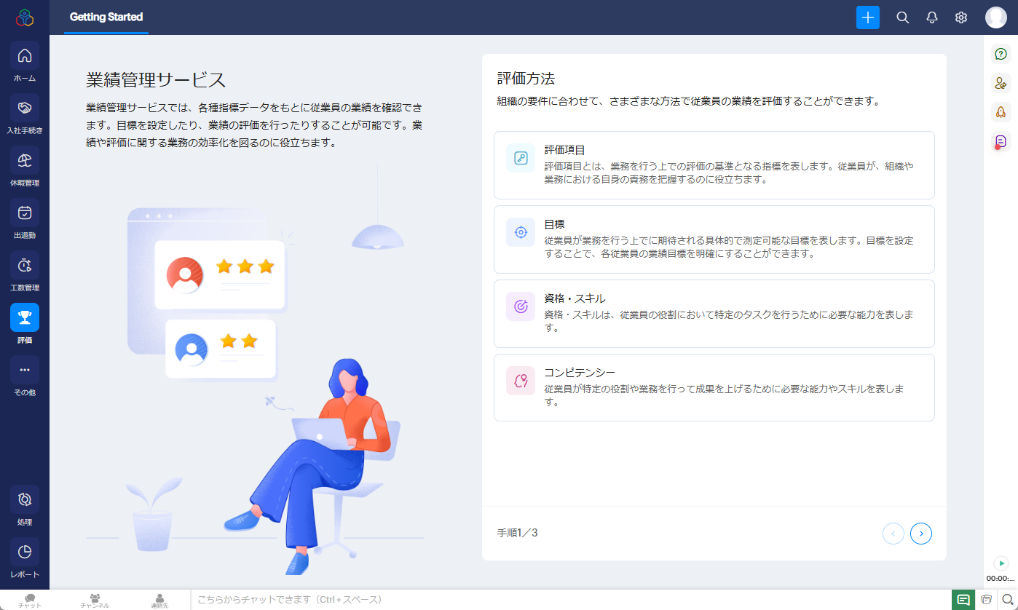This screenshot has width=1018, height=610.
Task: Open user profile avatar menu
Action: pyautogui.click(x=995, y=17)
